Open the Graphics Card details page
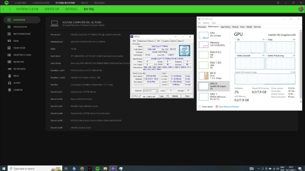 22,55
